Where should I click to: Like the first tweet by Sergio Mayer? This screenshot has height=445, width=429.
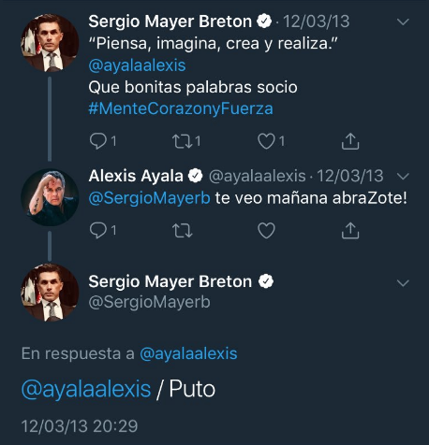pos(266,141)
